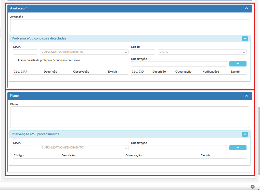
Task: Enable Inserir na lista de problema checkbox
Action: pos(15,61)
